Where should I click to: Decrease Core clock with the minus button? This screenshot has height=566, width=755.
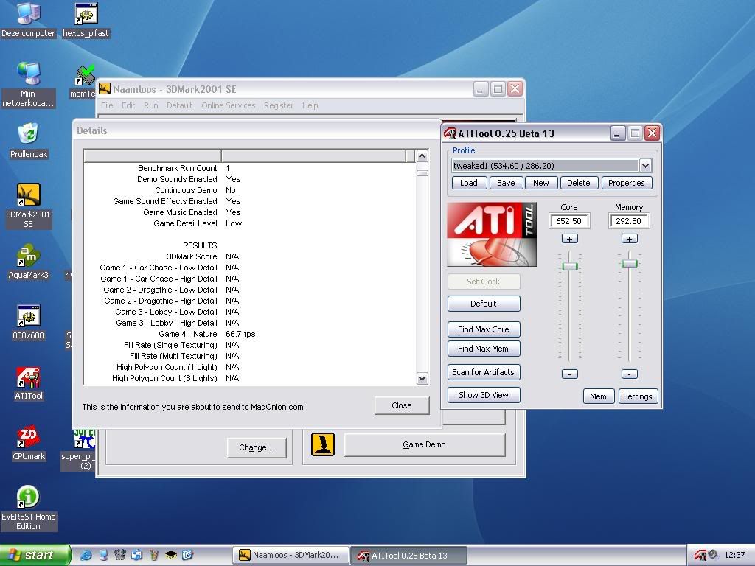tap(570, 374)
